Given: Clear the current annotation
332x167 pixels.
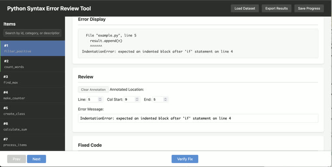Looking at the screenshot, I should point(93,90).
